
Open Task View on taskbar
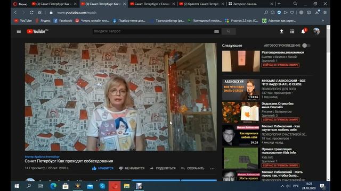pos(40,186)
